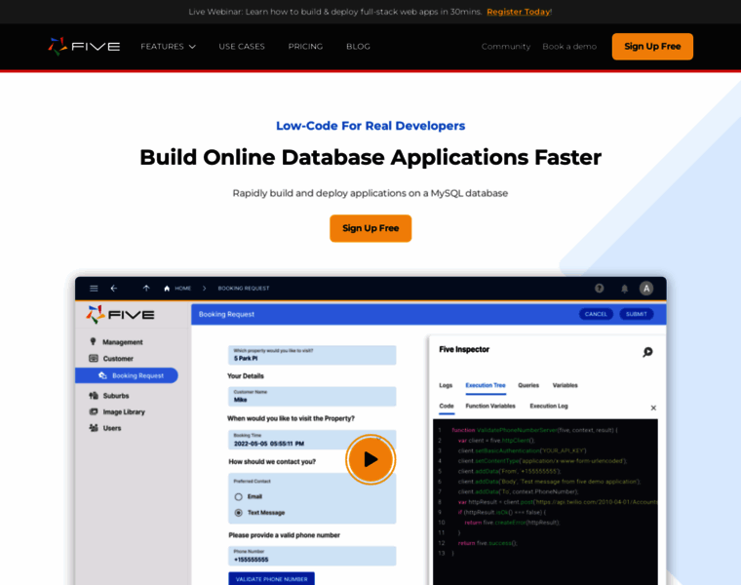Click the Cancel button on the form
The width and height of the screenshot is (741, 585).
click(596, 314)
